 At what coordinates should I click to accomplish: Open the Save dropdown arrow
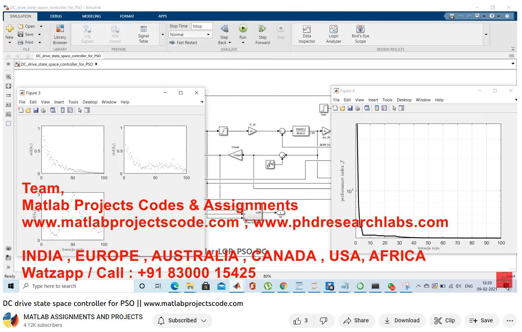pos(39,35)
